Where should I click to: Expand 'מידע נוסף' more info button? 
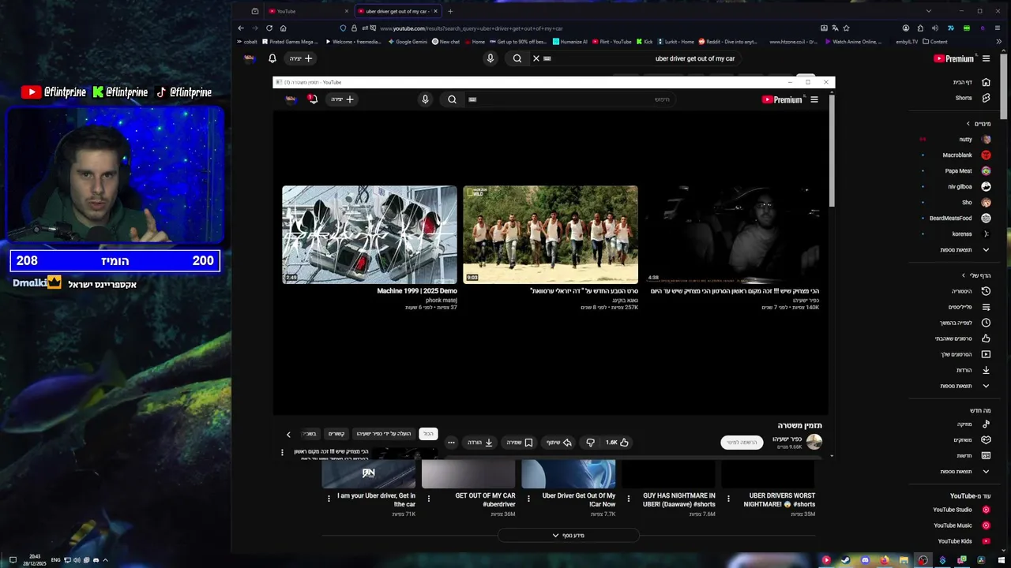point(568,536)
